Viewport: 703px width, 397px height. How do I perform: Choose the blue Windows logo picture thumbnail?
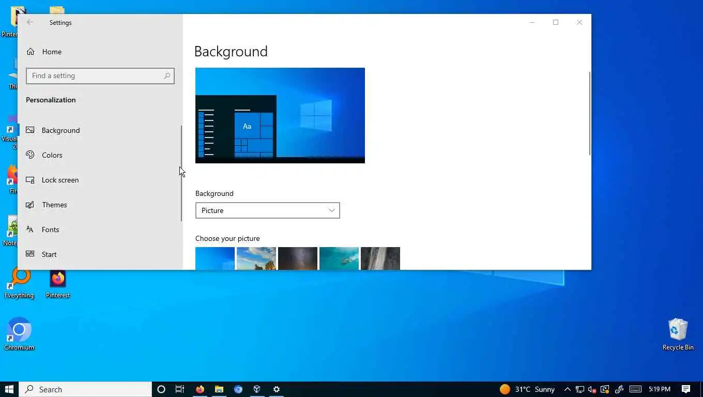point(215,258)
